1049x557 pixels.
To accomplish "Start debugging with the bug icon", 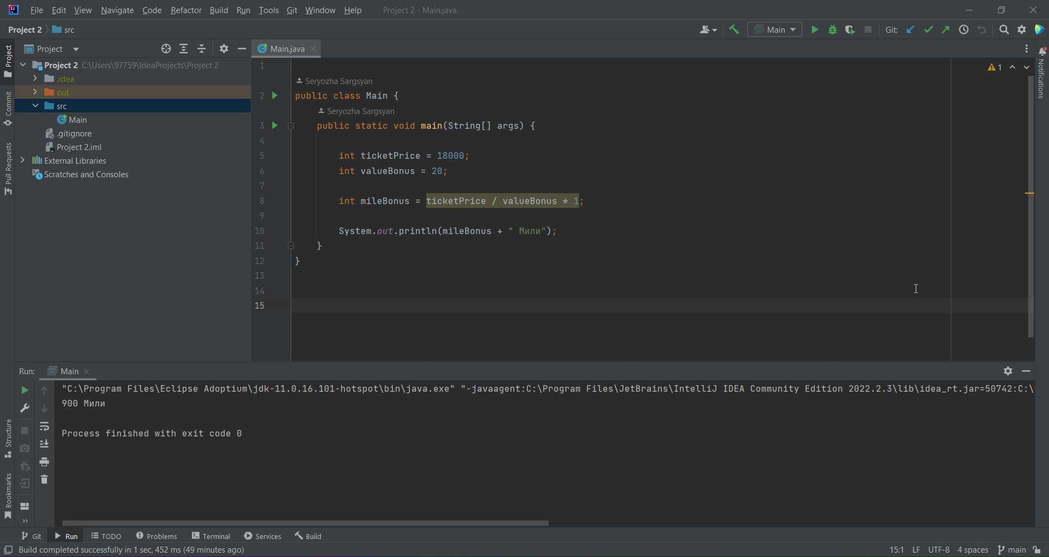I will (x=833, y=29).
